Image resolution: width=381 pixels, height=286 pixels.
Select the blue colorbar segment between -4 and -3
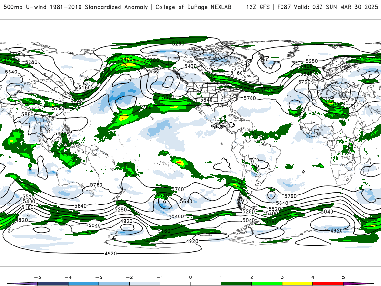tap(83, 284)
